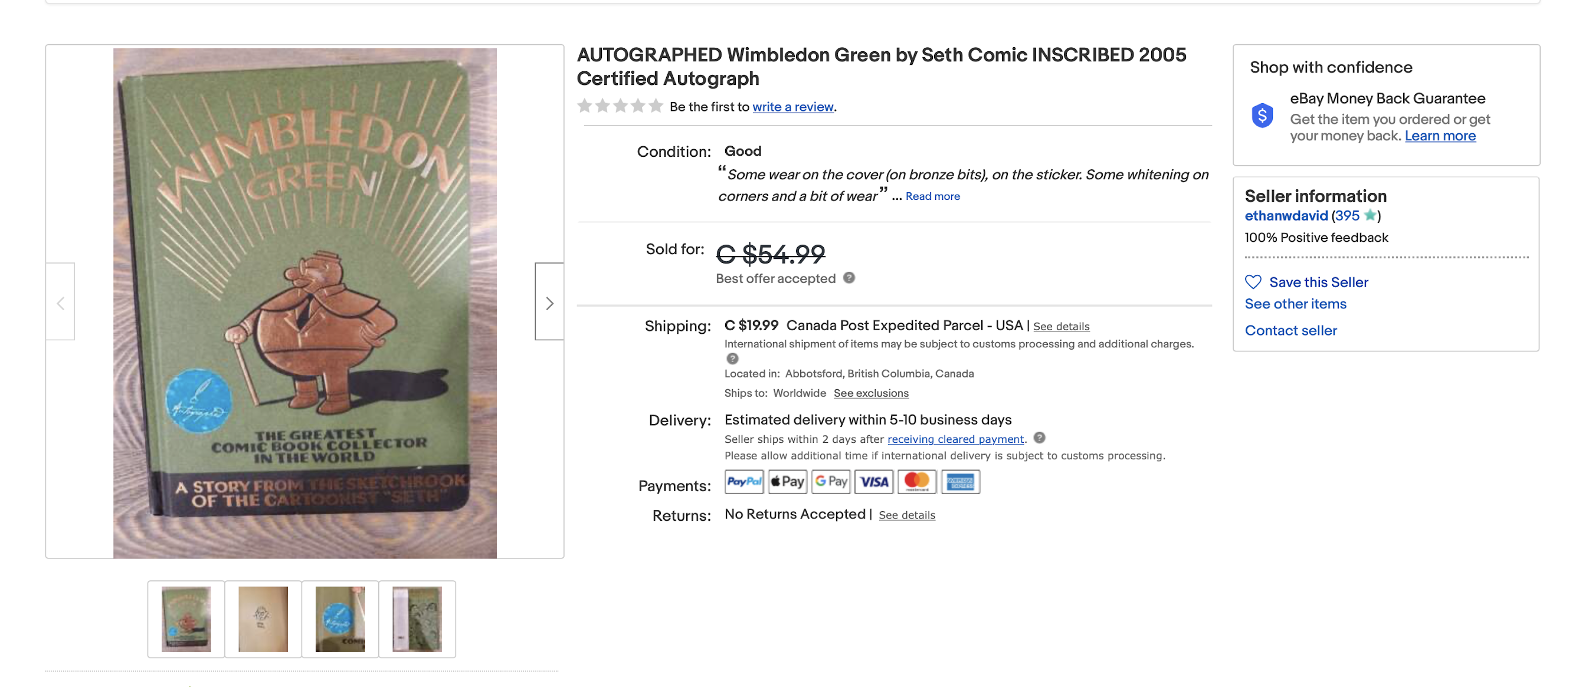Image resolution: width=1592 pixels, height=687 pixels.
Task: Select the second thumbnail of signature page
Action: click(x=263, y=619)
